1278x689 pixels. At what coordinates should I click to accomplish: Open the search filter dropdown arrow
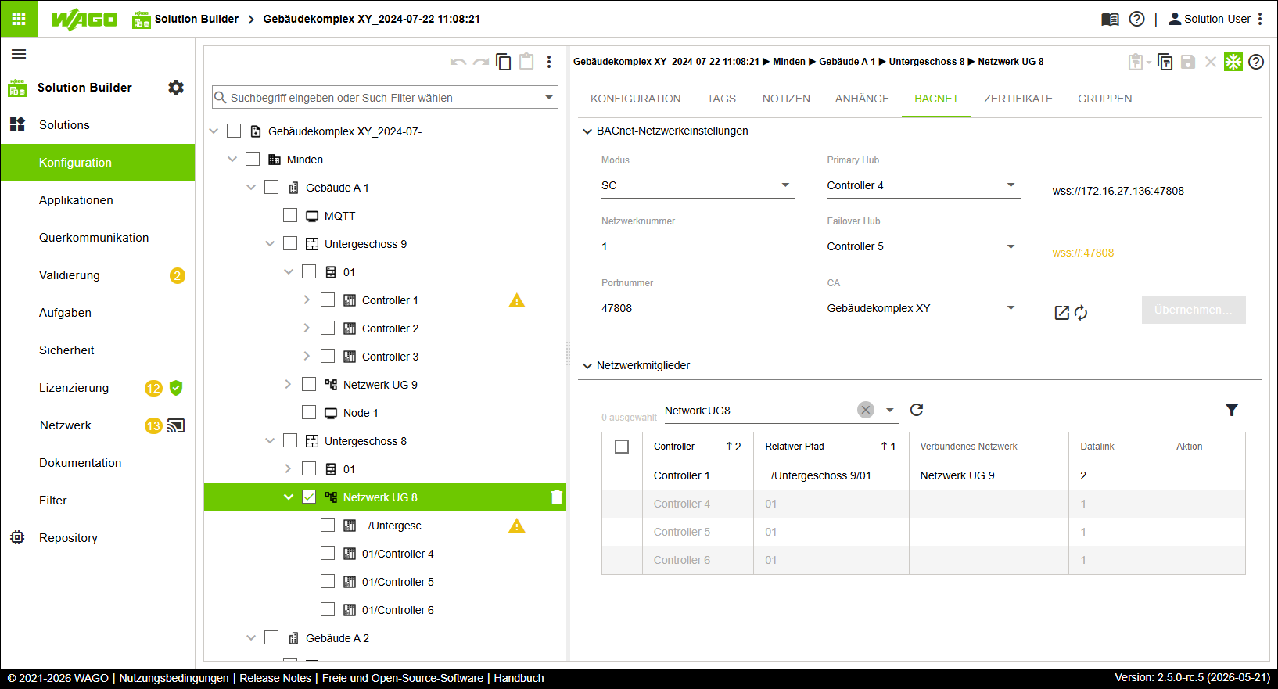click(x=549, y=98)
